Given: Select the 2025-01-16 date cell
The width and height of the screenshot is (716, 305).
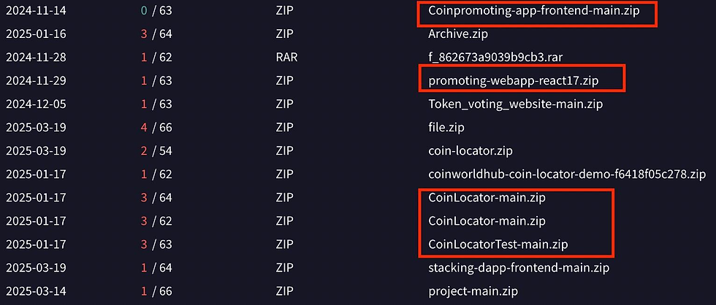Looking at the screenshot, I should [x=36, y=34].
